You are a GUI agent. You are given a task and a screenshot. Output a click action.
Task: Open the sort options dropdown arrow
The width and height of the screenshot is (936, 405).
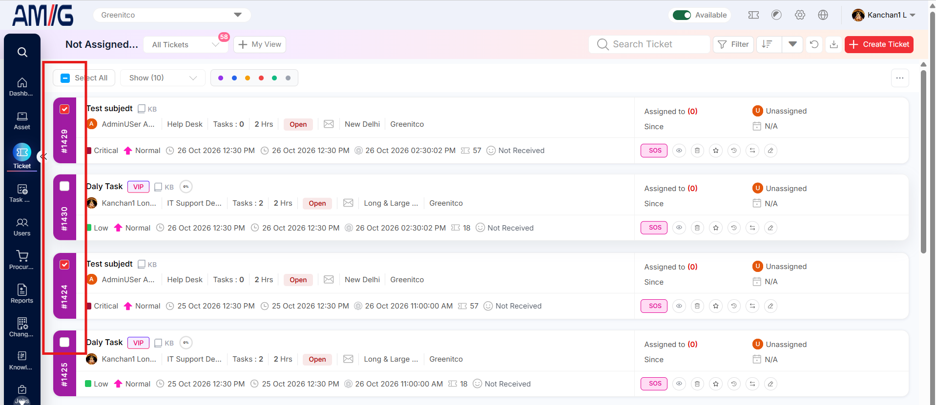[792, 44]
